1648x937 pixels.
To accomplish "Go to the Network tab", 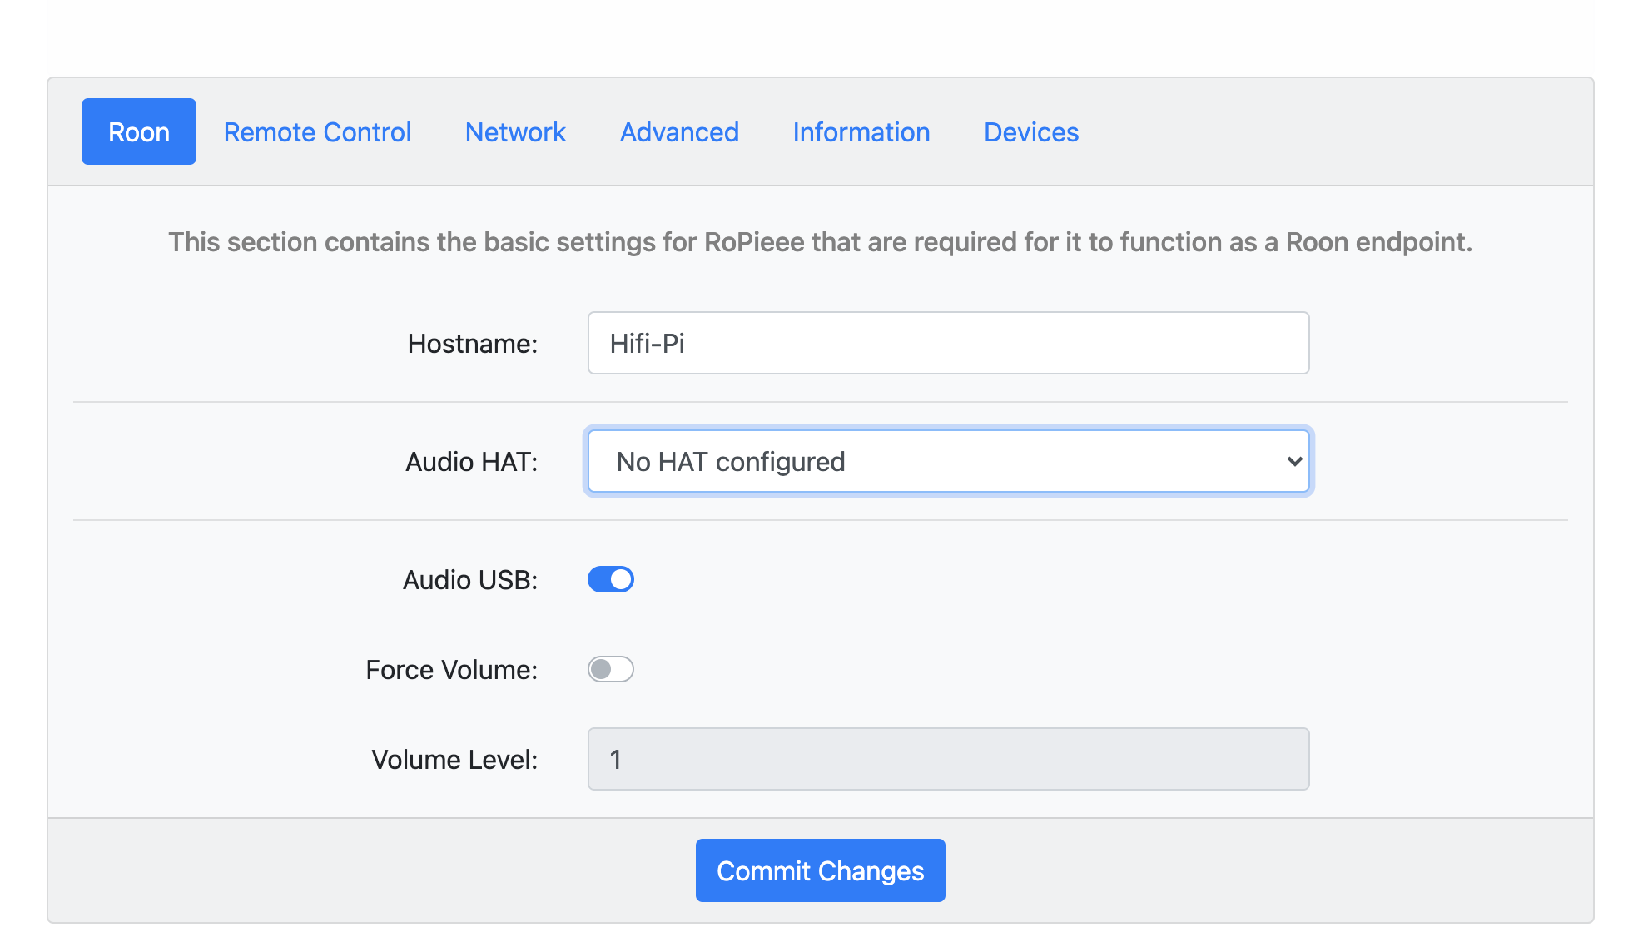I will [x=515, y=131].
